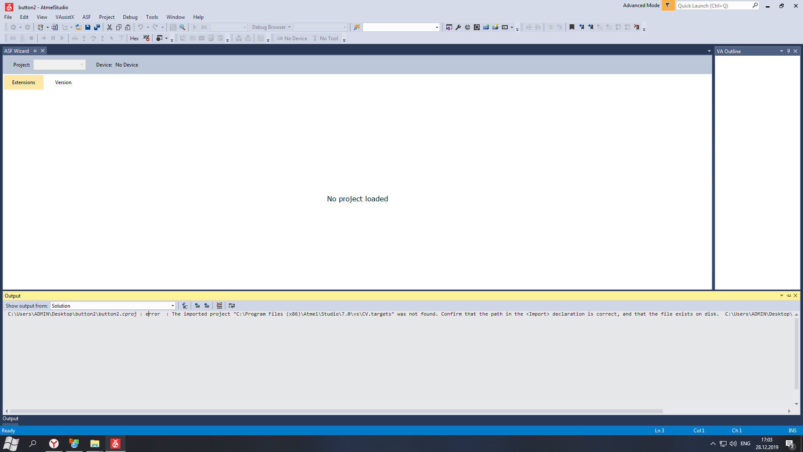
Task: Toggle word wrap in Output panel
Action: point(232,306)
